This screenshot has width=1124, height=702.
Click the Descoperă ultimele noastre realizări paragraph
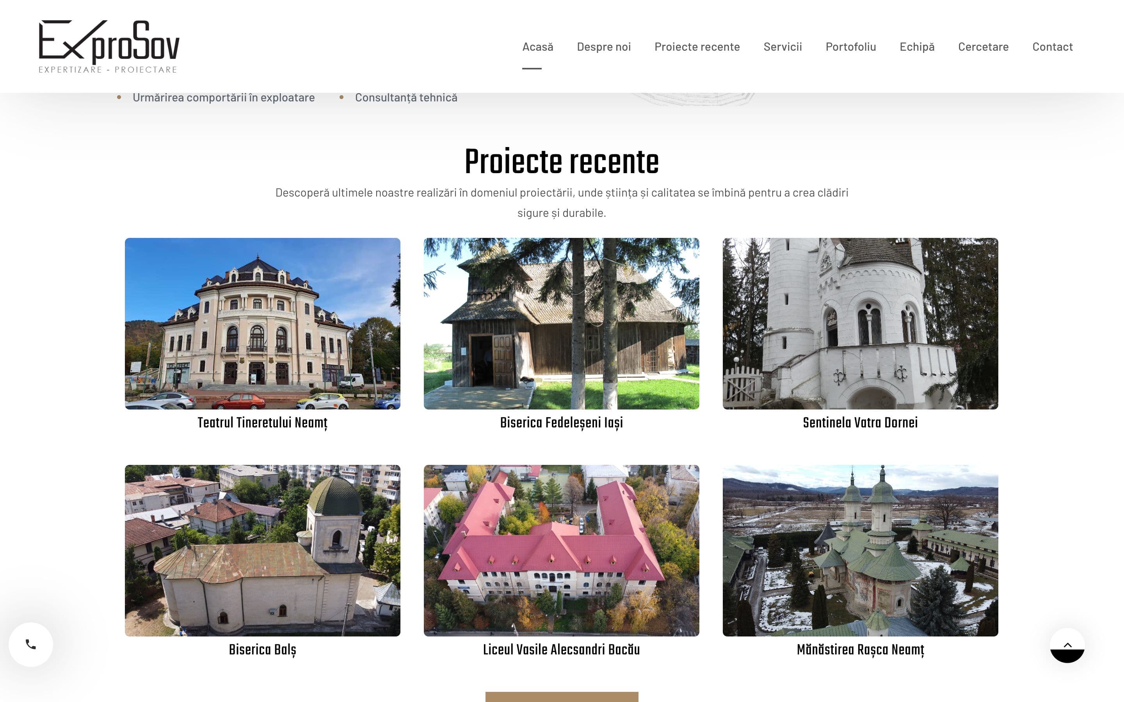click(562, 202)
